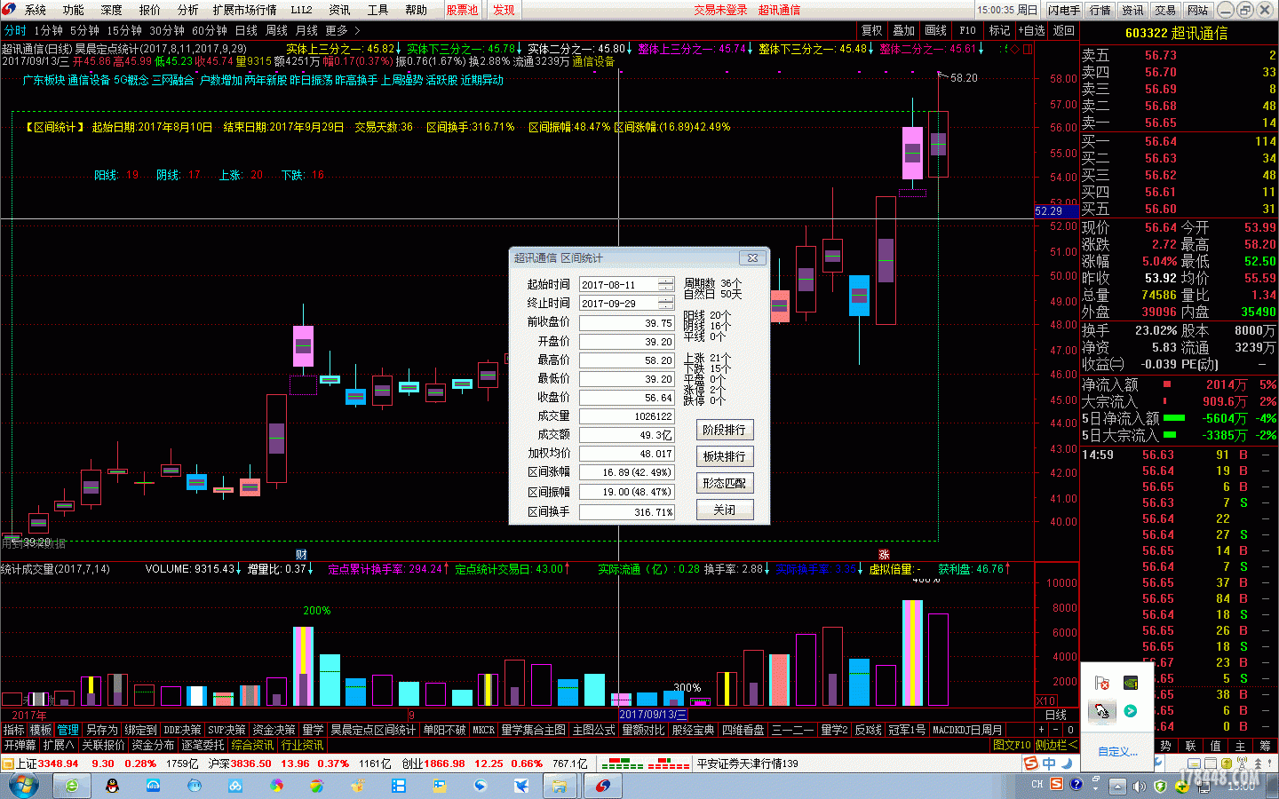Image resolution: width=1279 pixels, height=799 pixels.
Task: Step the 终止时间 date spinner
Action: click(x=665, y=303)
